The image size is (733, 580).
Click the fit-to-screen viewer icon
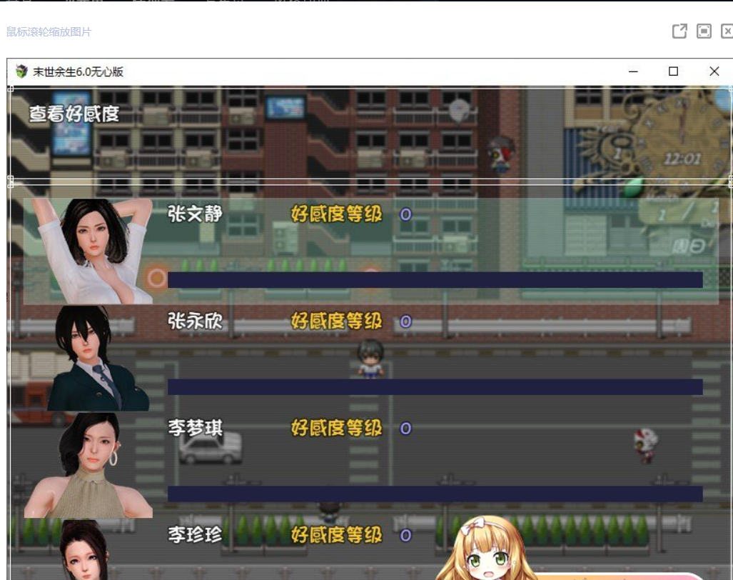coord(704,31)
